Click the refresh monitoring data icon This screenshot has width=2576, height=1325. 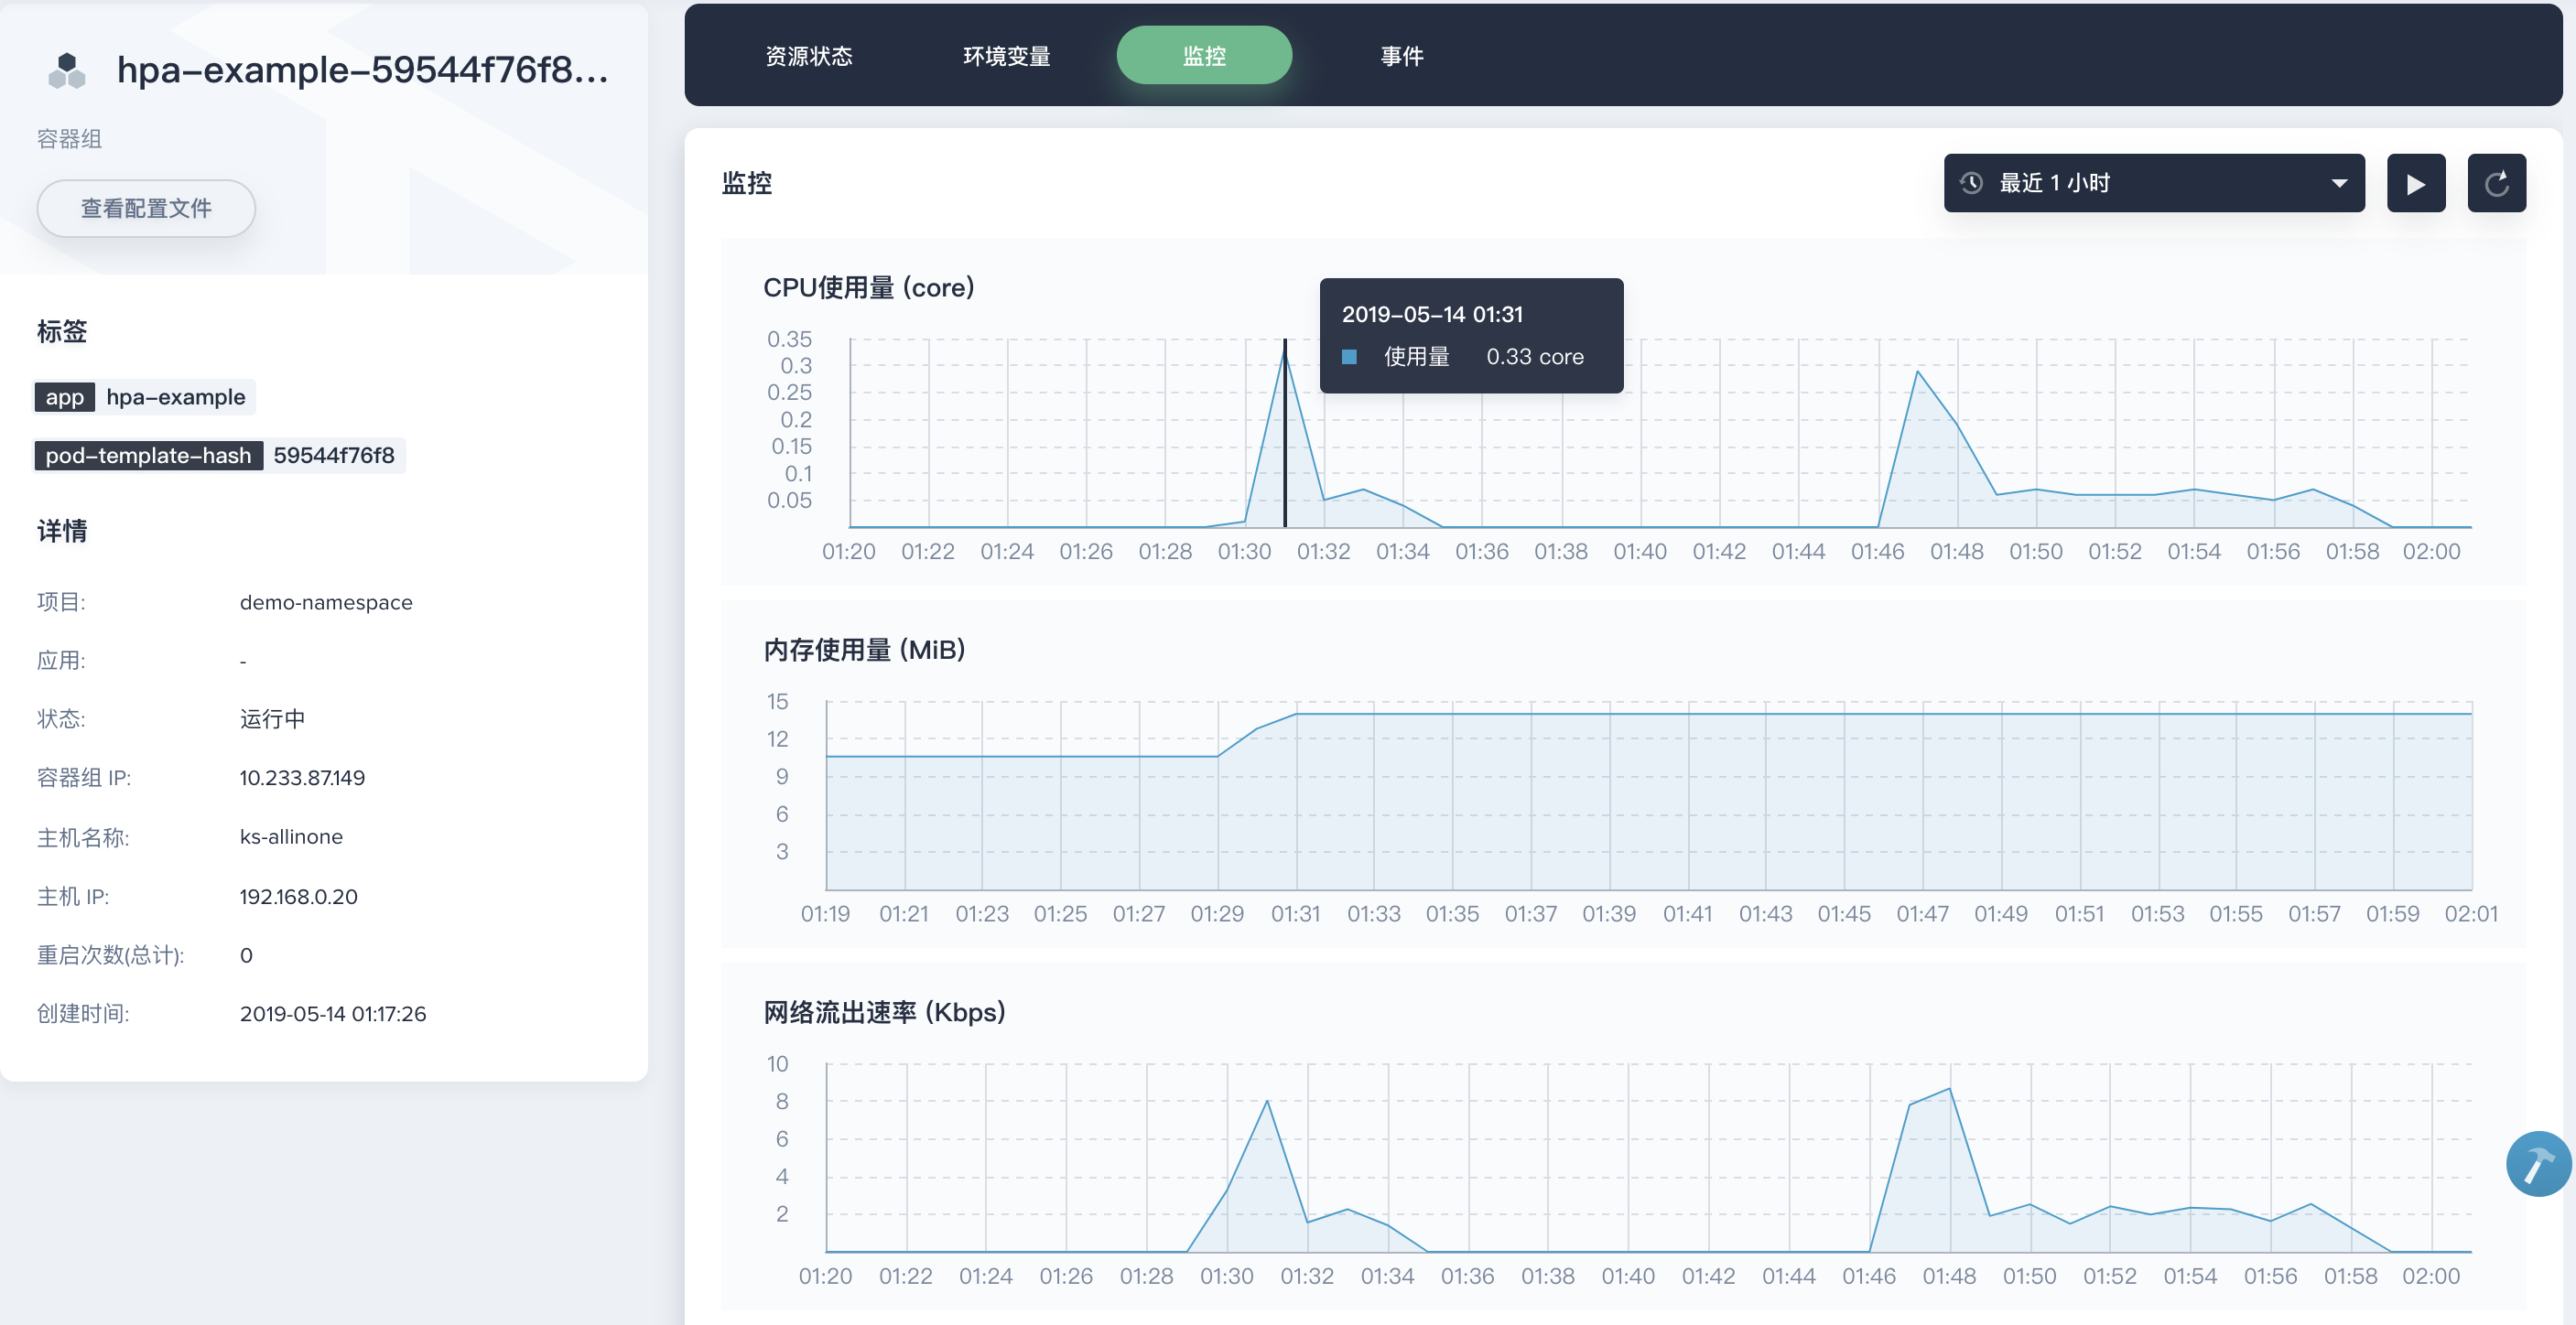point(2496,184)
